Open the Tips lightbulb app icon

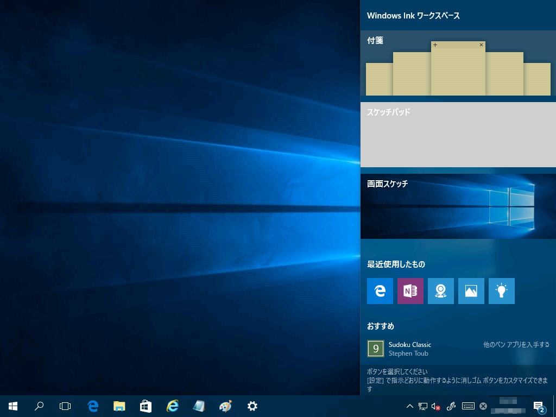(x=501, y=291)
